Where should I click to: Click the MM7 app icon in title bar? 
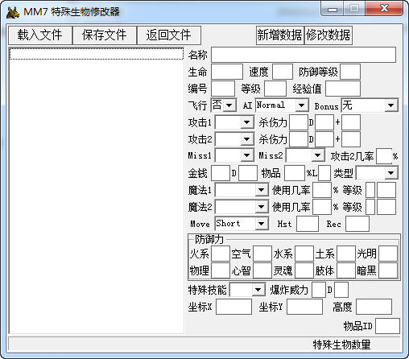[13, 12]
